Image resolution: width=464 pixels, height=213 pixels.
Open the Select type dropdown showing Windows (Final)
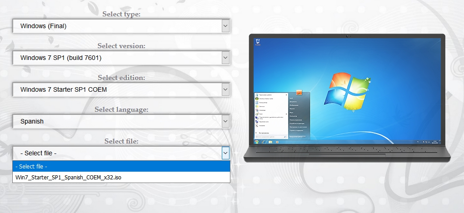pyautogui.click(x=121, y=26)
